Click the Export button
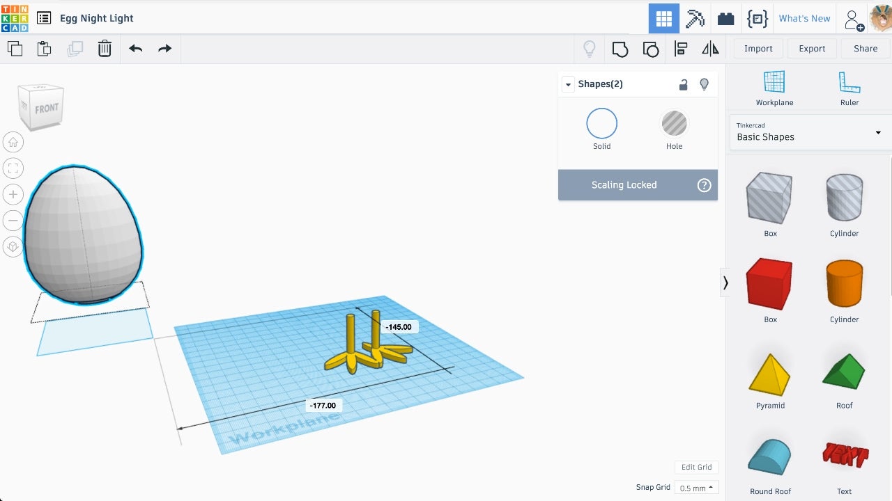Image resolution: width=892 pixels, height=501 pixels. point(812,49)
